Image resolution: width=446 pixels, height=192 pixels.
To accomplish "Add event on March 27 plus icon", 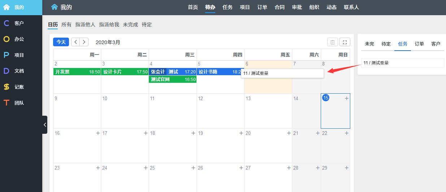I will coord(289,168).
